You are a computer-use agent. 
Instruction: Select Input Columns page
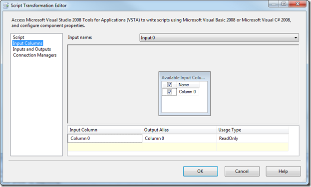27,43
